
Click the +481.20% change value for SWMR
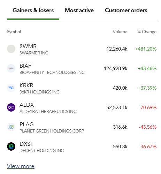pos(146,49)
